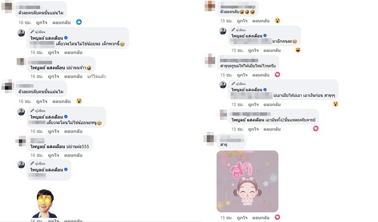
Task: Click the heart reaction on สาธุๆครูขอให้ได้เมียใหม่ comment
Action: [277, 75]
